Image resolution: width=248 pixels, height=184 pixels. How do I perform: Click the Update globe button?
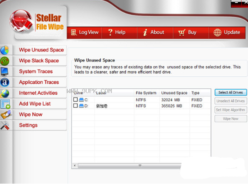pyautogui.click(x=227, y=32)
